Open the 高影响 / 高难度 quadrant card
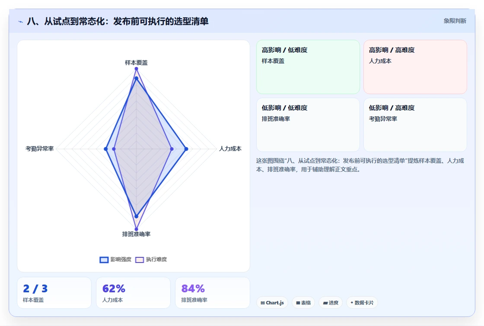This screenshot has width=484, height=326. click(x=415, y=67)
